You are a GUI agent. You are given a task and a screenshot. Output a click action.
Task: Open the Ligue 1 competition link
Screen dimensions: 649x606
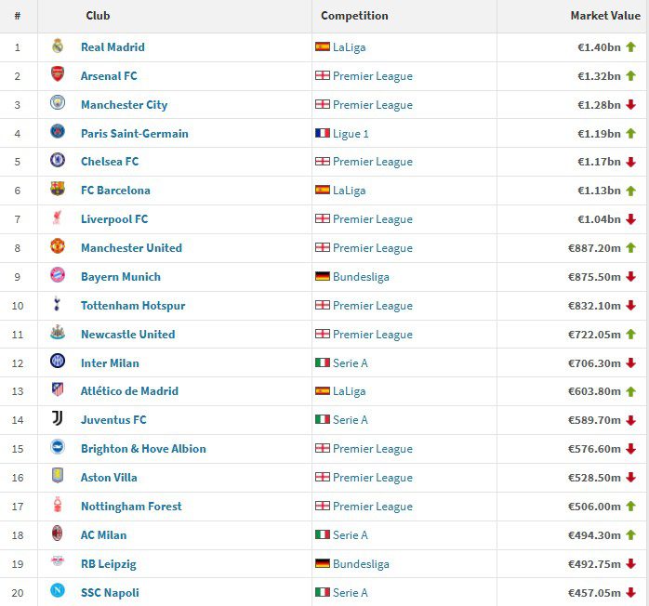[351, 134]
